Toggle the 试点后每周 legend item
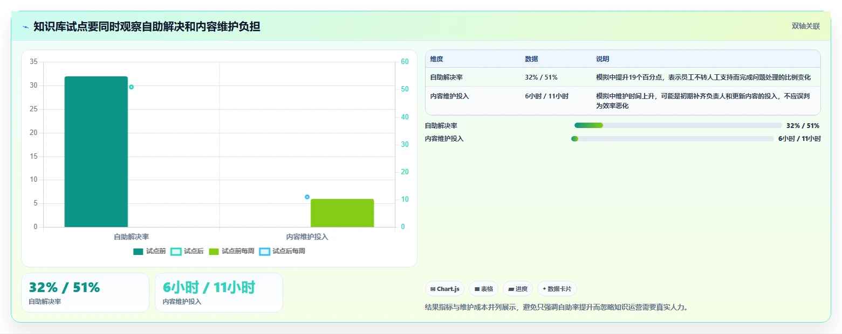This screenshot has width=842, height=334. [x=282, y=251]
